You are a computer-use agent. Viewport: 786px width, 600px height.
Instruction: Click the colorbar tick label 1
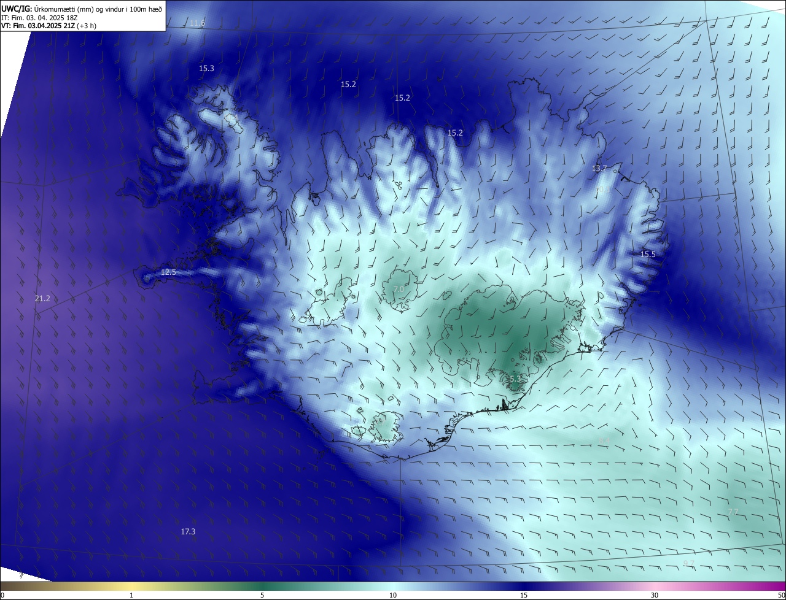click(x=131, y=595)
